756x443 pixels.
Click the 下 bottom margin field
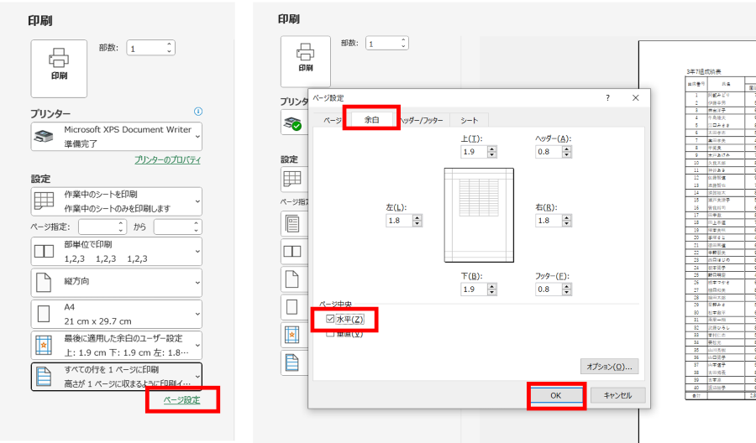tap(474, 289)
